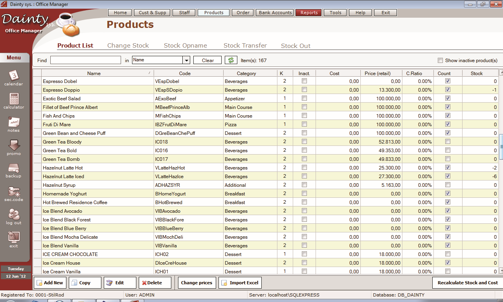Open the Cust & Supp menu
The width and height of the screenshot is (503, 302).
(x=152, y=13)
